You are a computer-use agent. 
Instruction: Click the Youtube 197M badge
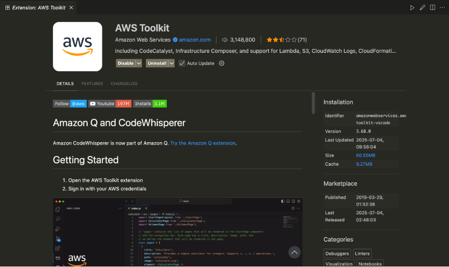point(110,104)
